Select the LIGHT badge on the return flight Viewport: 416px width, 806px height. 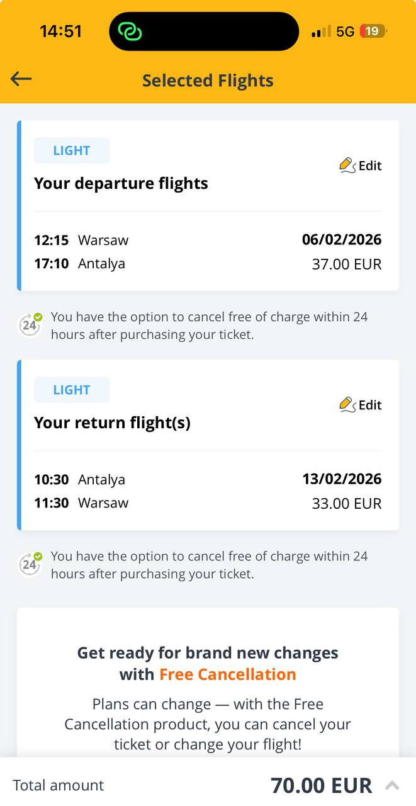tap(72, 390)
